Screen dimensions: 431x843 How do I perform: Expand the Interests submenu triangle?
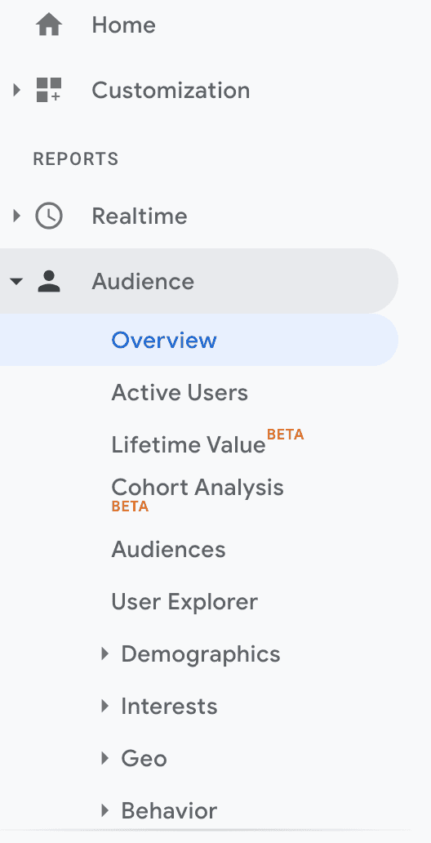[x=104, y=706]
